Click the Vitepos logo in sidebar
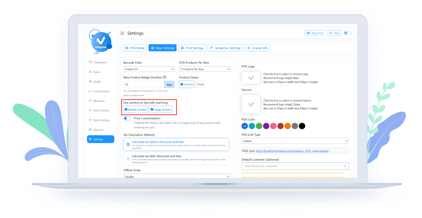The height and width of the screenshot is (218, 422). point(100,41)
